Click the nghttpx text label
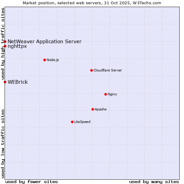 (x=17, y=46)
